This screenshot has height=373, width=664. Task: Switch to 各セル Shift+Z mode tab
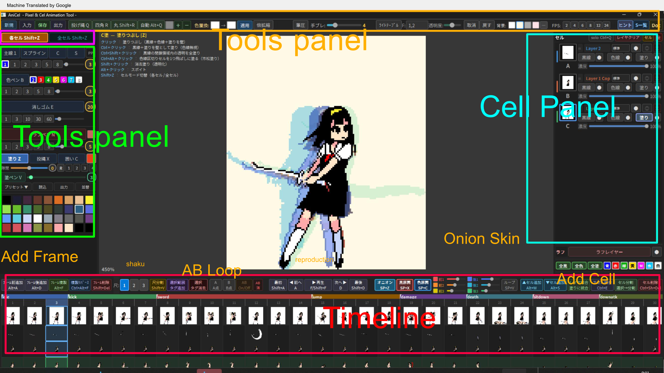(25, 38)
